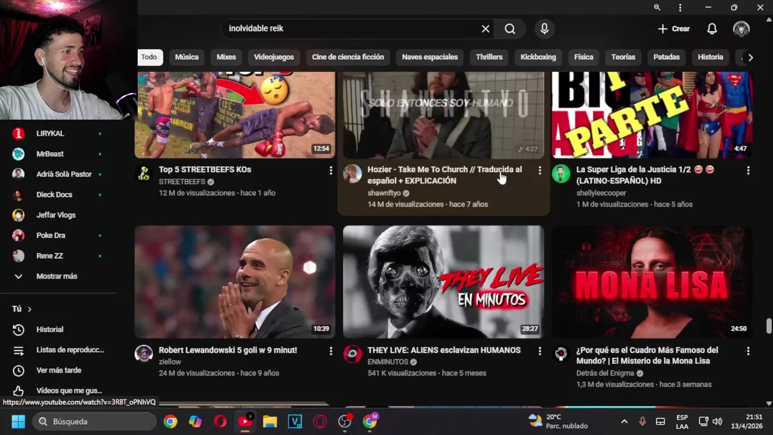Screen dimensions: 773x435
Task: Open the shawnftyo channel avatar
Action: tap(352, 174)
